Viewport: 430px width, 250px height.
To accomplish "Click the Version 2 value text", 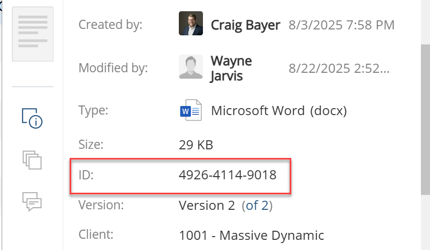I will pos(207,206).
